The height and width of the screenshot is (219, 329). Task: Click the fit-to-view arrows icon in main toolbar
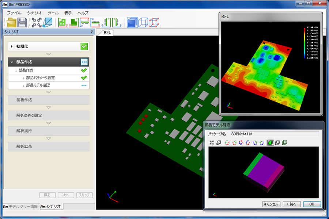click(x=37, y=23)
